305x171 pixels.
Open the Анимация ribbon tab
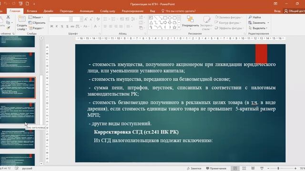coord(87,11)
